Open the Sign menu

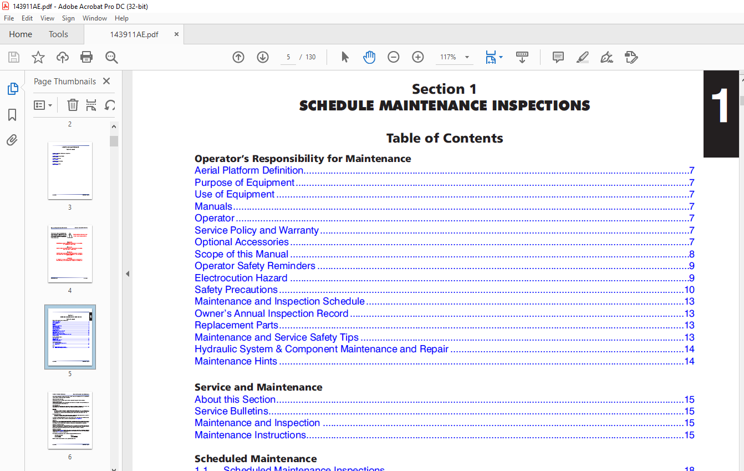[x=68, y=18]
